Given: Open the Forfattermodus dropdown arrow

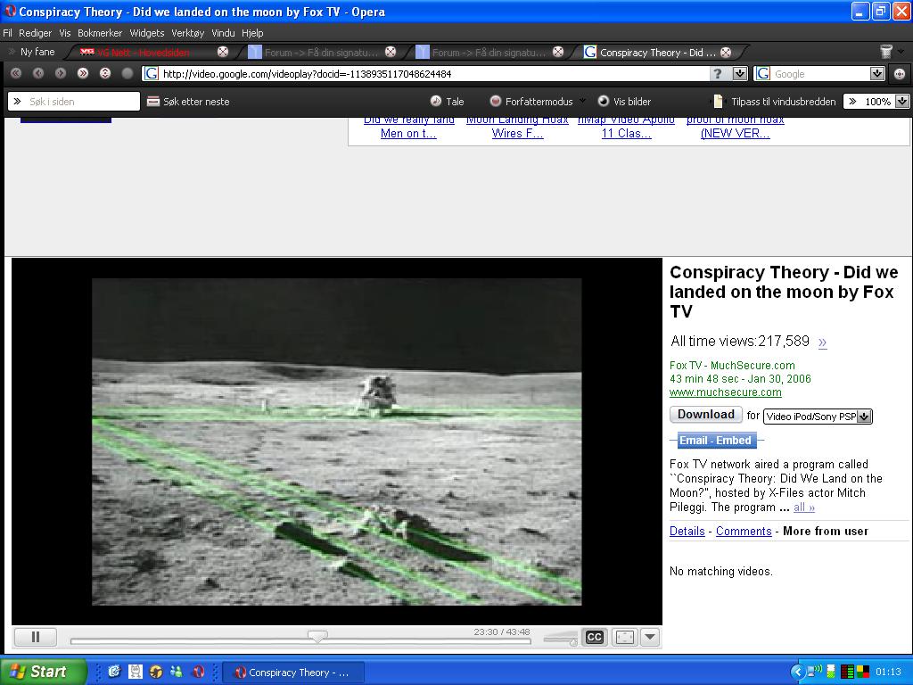Looking at the screenshot, I should click(582, 100).
